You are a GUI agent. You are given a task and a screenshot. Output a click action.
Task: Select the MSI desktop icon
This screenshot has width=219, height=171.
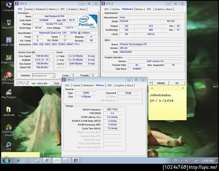(x=9, y=146)
